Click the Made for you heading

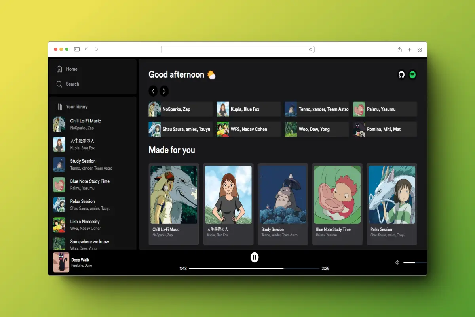(172, 150)
